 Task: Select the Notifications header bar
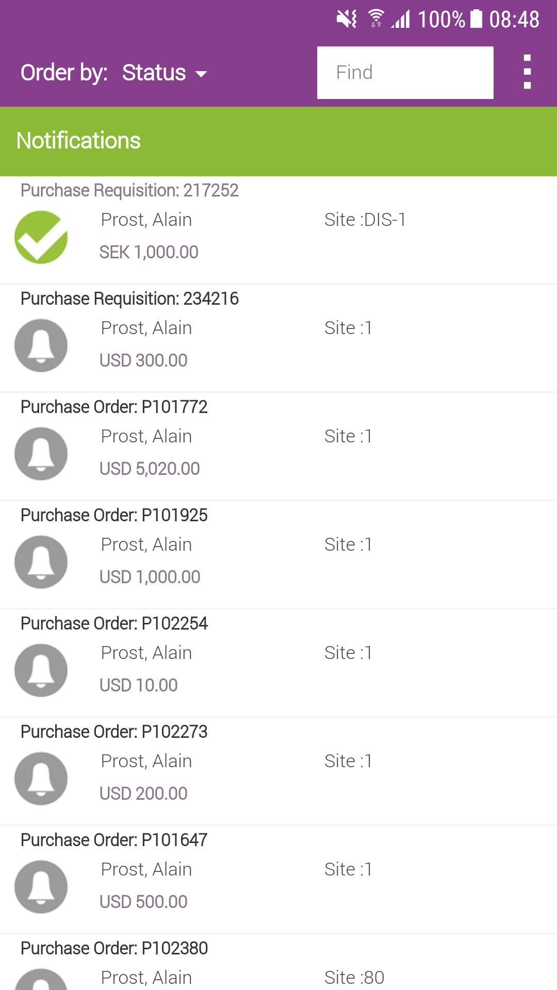coord(278,141)
